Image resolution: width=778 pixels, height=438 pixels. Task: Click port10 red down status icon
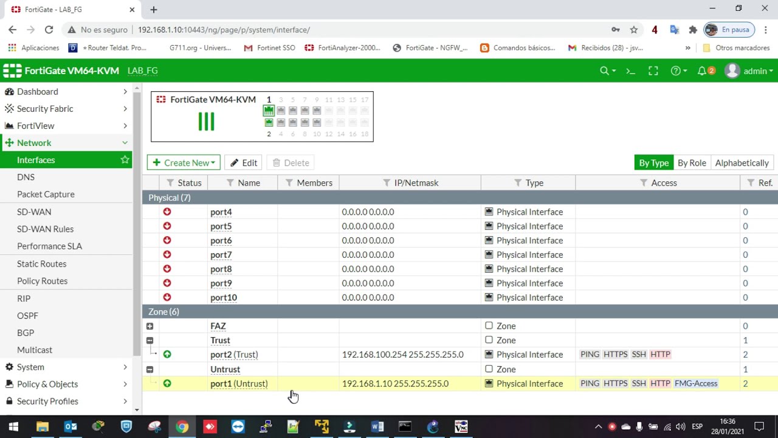tap(167, 297)
